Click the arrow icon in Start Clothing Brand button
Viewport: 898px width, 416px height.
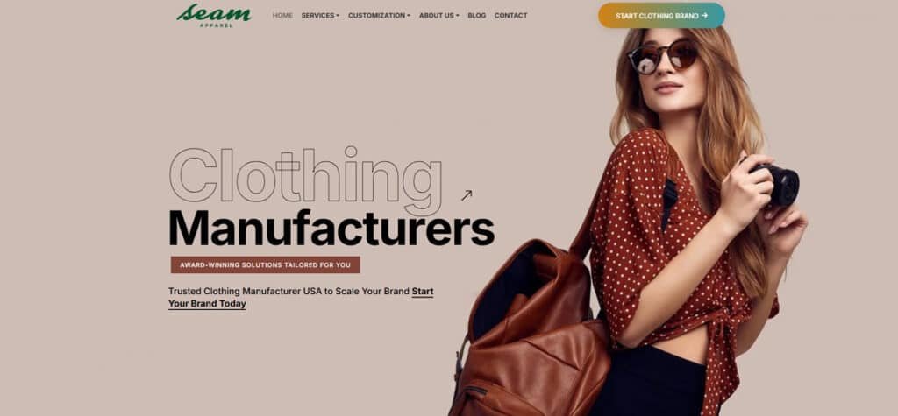(704, 16)
